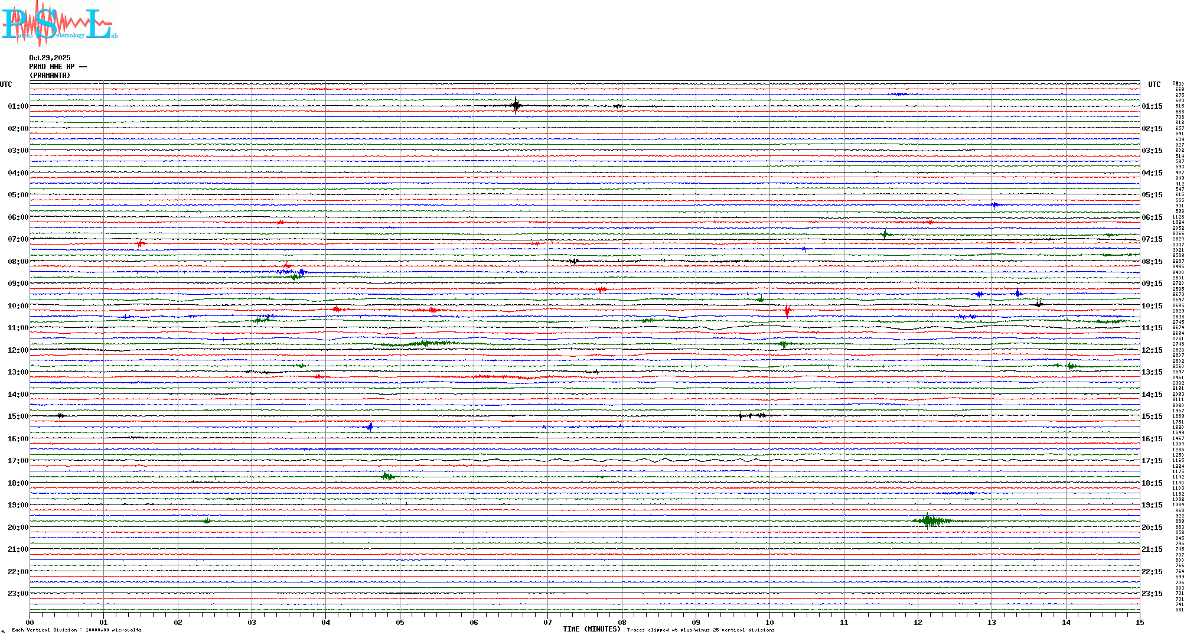Click the large black event on 01:00 trace
This screenshot has height=638, width=1187.
pos(516,106)
